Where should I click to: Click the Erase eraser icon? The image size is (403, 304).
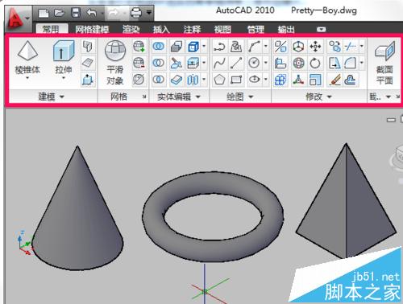334,80
